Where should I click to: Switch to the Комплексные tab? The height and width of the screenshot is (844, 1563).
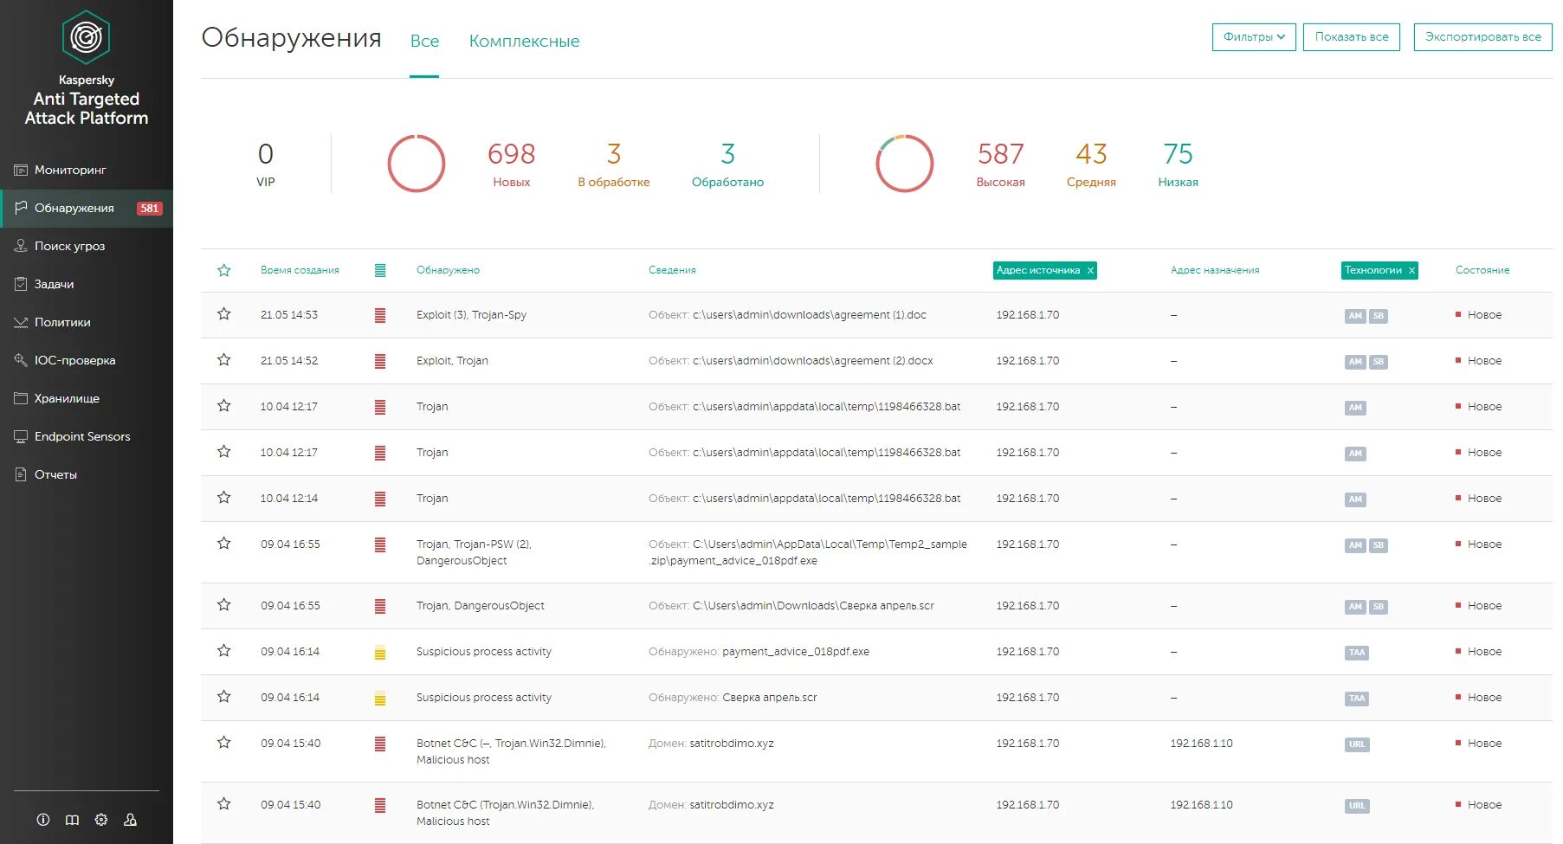click(524, 41)
